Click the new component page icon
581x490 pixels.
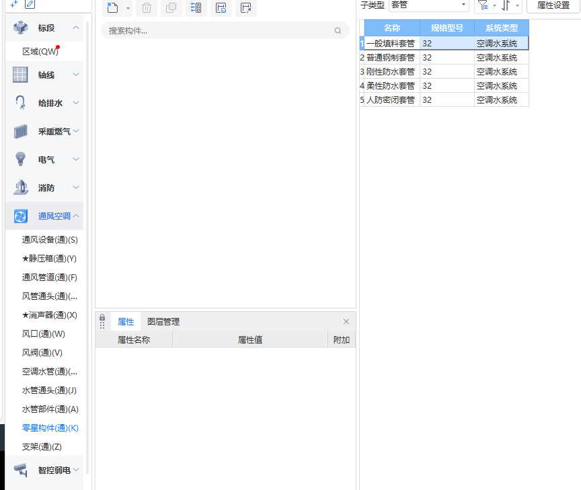point(112,7)
